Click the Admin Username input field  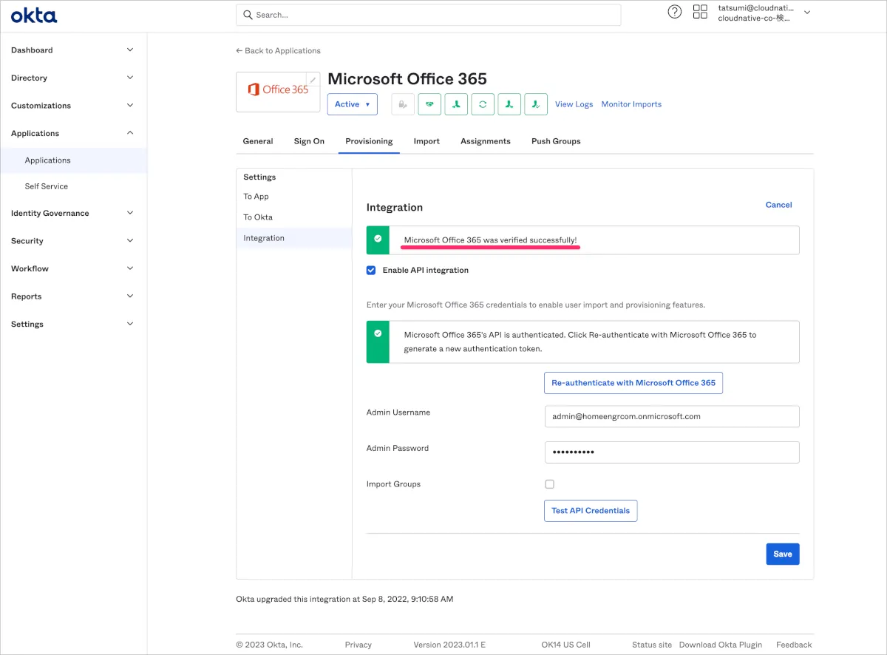(671, 416)
